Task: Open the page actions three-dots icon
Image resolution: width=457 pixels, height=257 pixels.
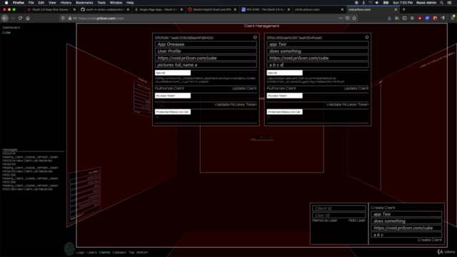Action: pos(341,19)
